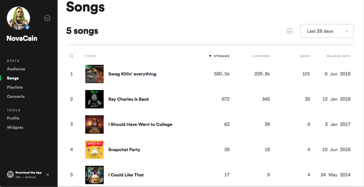Click the search magnifier icon beside Filter
The height and width of the screenshot is (187, 364).
(x=71, y=56)
